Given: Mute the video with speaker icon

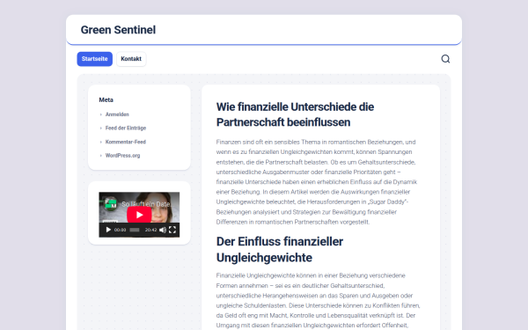Looking at the screenshot, I should (163, 230).
